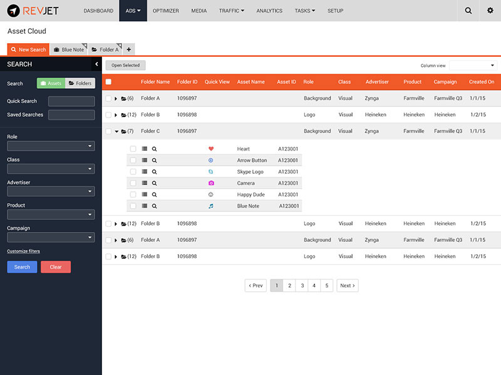Check the Folder A row checkbox at top
501x375 pixels.
(108, 99)
